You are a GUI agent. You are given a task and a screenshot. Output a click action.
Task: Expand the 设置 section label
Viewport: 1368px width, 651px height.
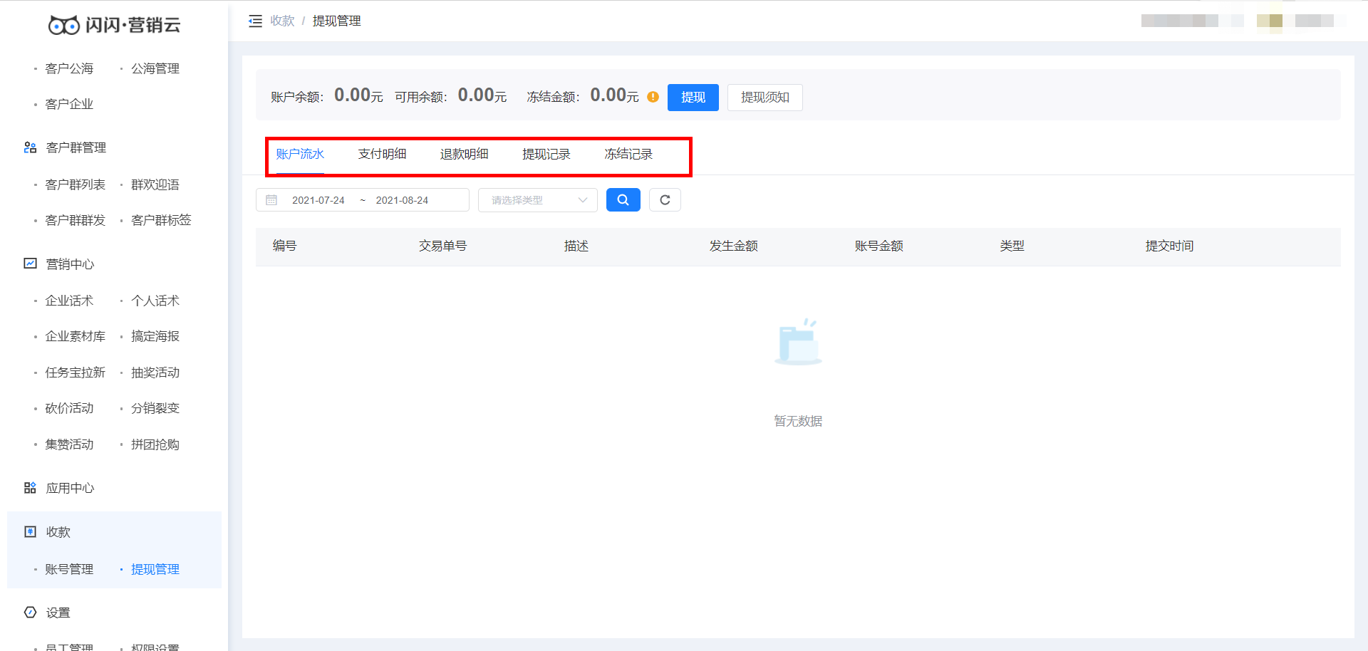click(x=58, y=613)
